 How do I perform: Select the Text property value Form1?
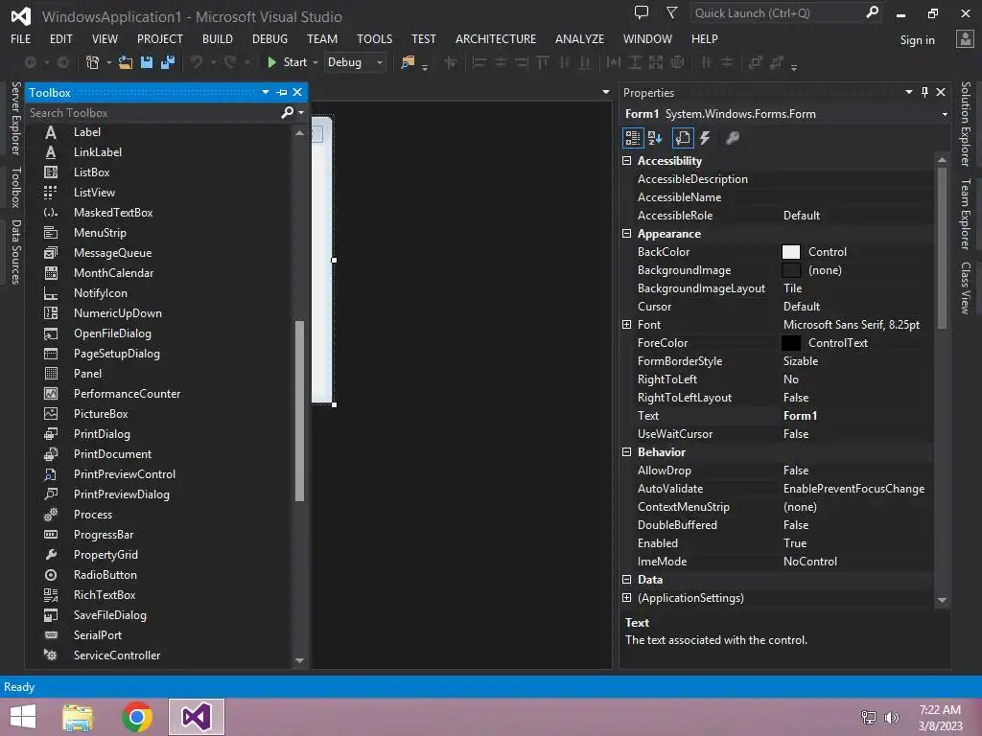800,416
